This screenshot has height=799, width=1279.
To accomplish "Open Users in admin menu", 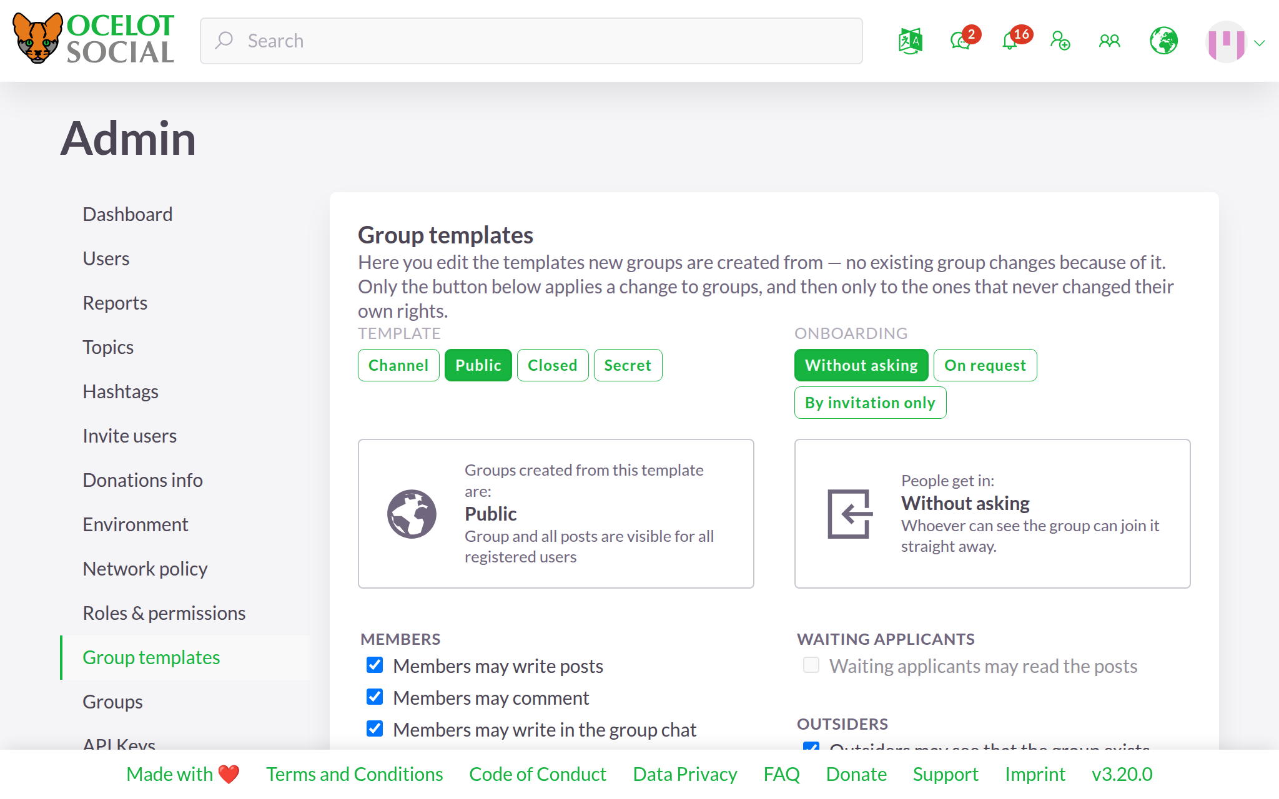I will (185, 259).
